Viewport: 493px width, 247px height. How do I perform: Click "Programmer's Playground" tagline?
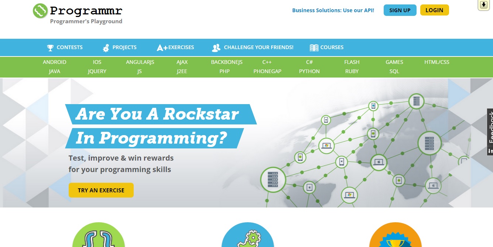pyautogui.click(x=86, y=21)
